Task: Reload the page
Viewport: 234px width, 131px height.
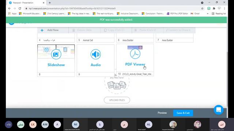Action: pos(20,8)
